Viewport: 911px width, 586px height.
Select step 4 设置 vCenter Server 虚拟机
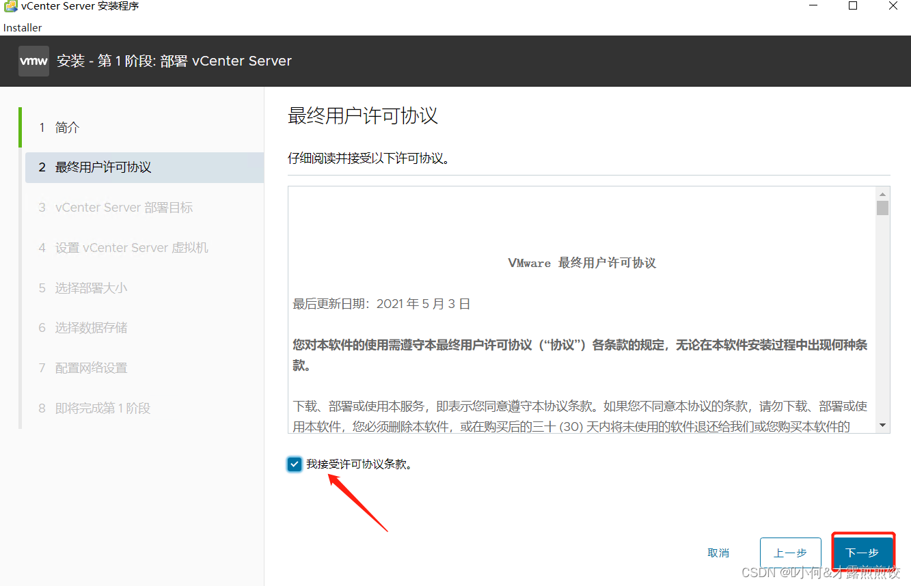pyautogui.click(x=144, y=248)
